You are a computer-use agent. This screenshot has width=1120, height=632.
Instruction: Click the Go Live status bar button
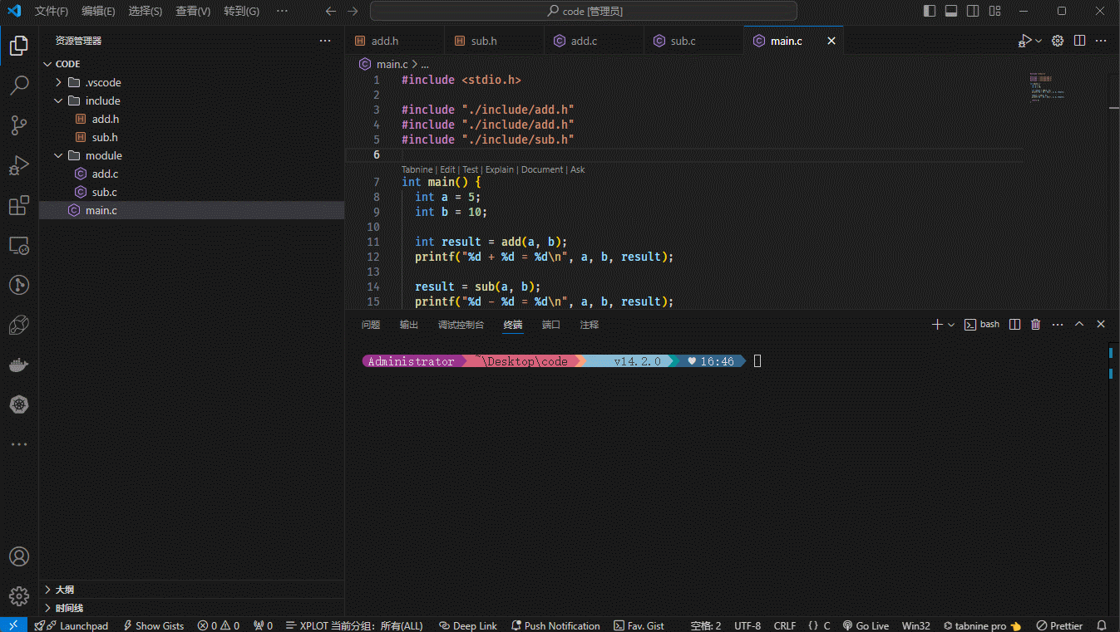coord(866,625)
